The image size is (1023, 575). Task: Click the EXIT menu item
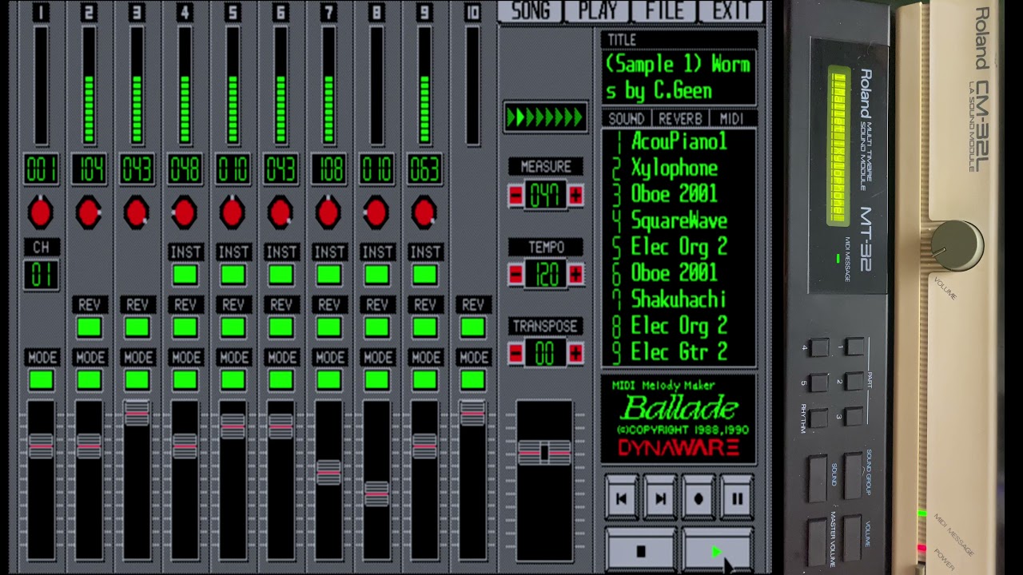pos(731,10)
